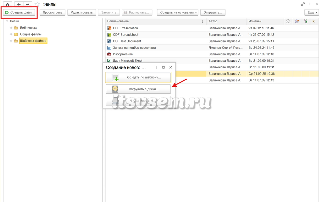Select the ODF Text Document row
The height and width of the screenshot is (202, 322).
pyautogui.click(x=212, y=41)
